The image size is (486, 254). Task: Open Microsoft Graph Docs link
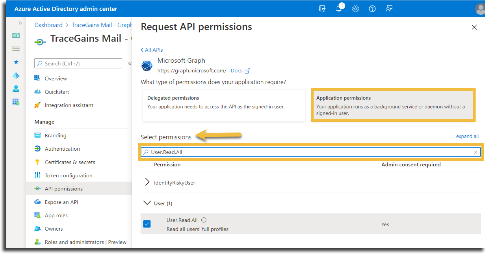240,71
